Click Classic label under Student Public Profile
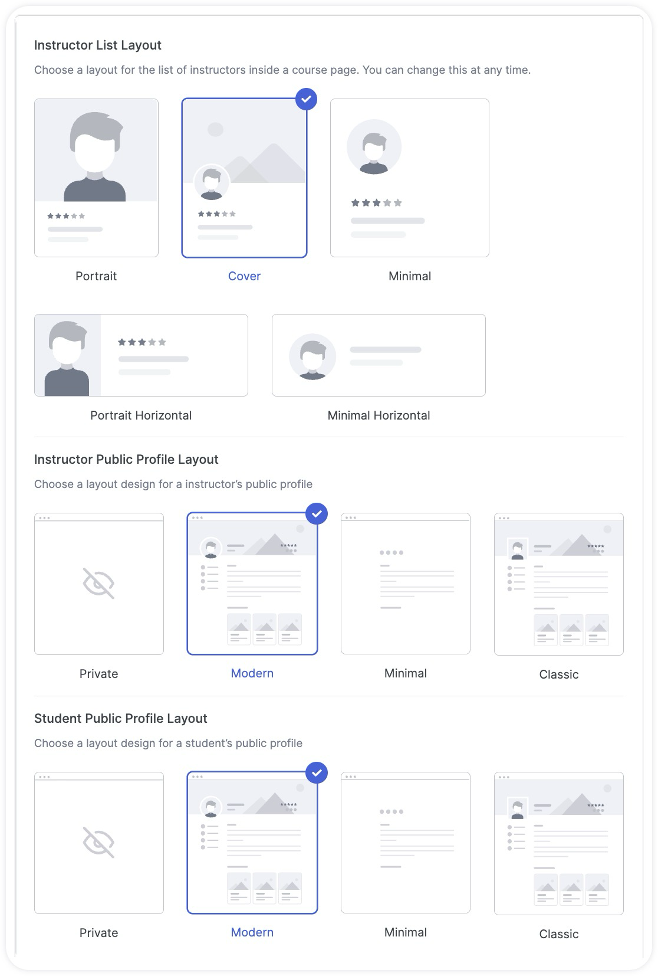658x976 pixels. (559, 934)
